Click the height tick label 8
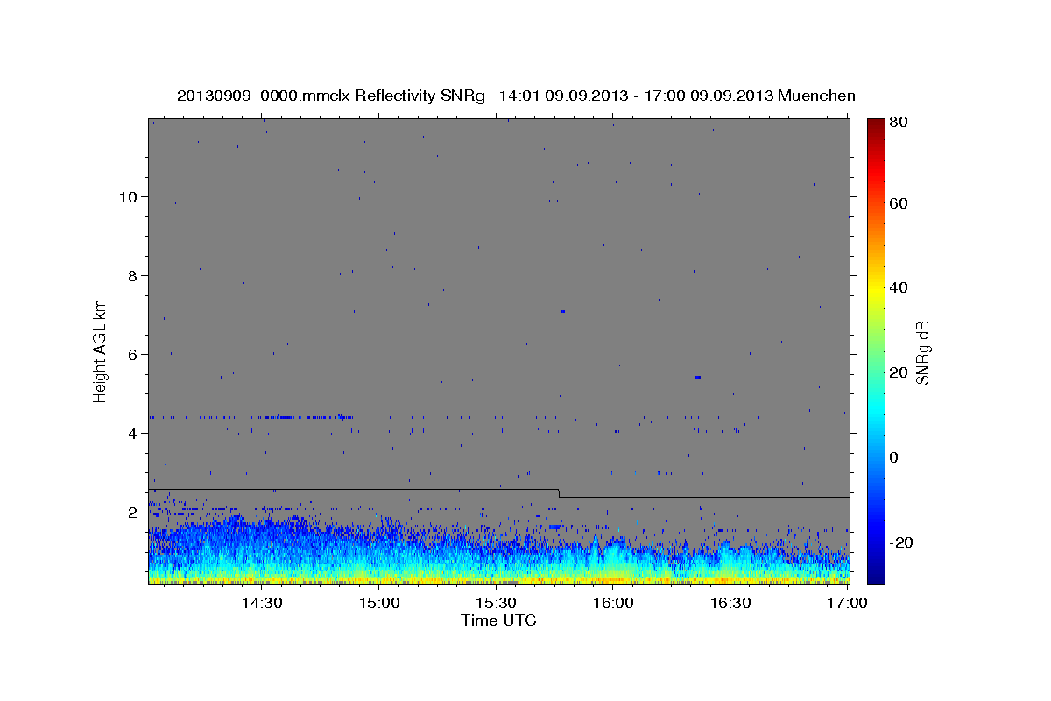The width and height of the screenshot is (1051, 701). 133,275
